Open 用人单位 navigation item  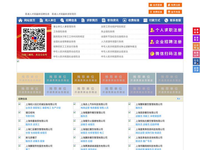pos(50,20)
